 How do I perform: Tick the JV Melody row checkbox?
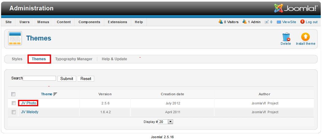tap(13, 112)
